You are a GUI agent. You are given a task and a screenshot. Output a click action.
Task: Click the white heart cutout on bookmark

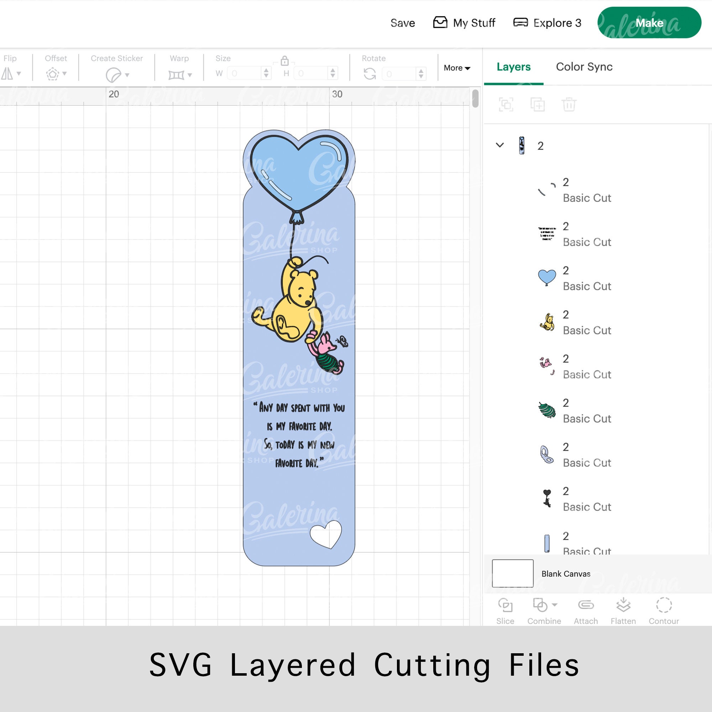tap(326, 534)
